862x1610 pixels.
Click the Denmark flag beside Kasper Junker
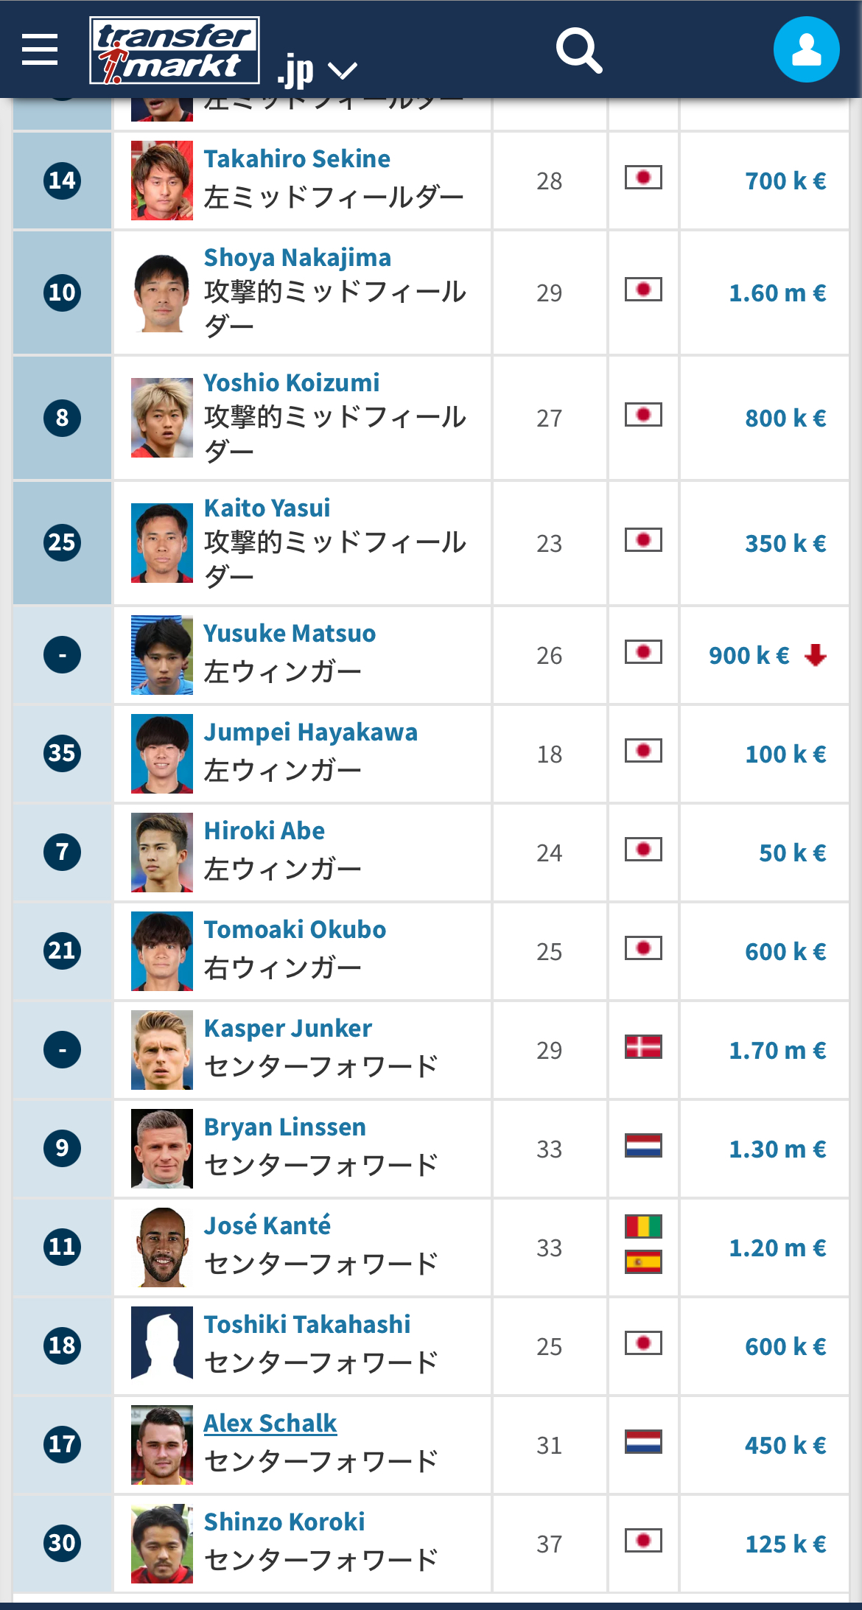coord(643,1047)
